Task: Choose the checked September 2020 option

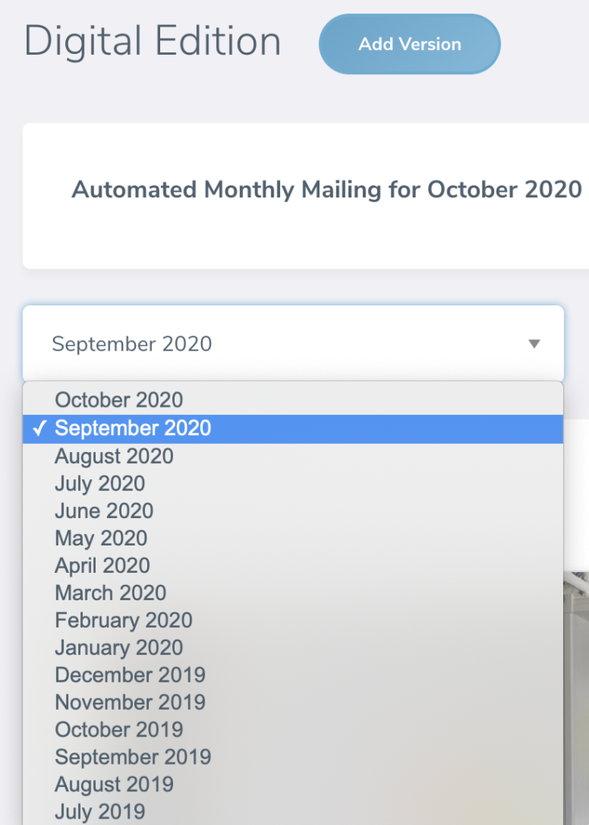Action: pyautogui.click(x=133, y=429)
